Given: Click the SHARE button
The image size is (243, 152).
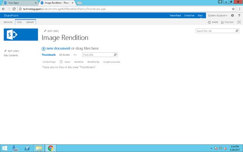Looking at the screenshot, I should [x=213, y=22].
